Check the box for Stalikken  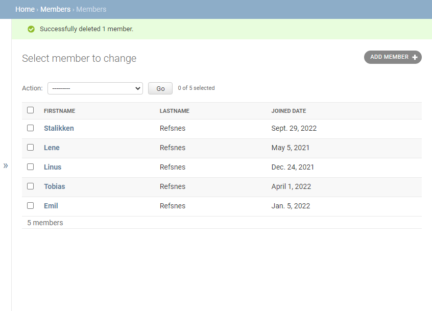30,128
